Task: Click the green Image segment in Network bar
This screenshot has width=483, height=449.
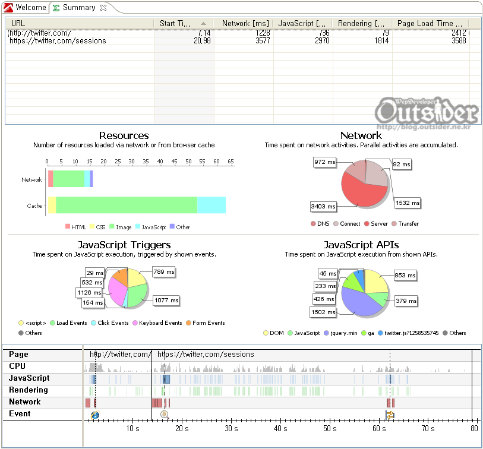Action: point(69,179)
